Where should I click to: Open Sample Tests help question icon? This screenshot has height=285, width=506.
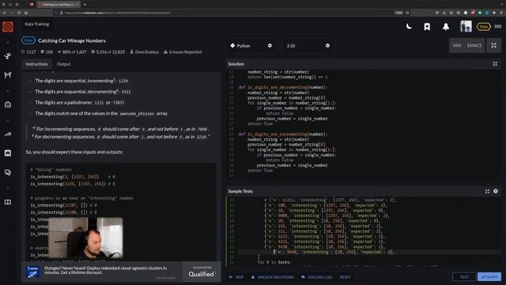coord(496,192)
